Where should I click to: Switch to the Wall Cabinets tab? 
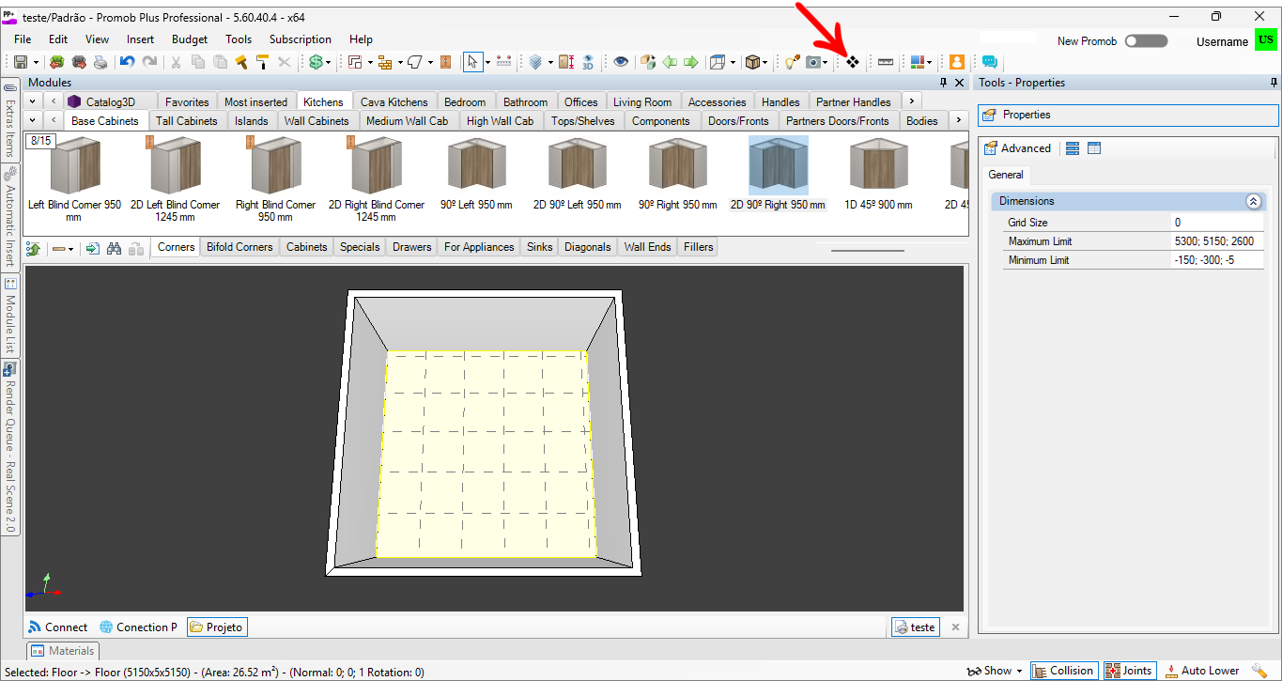tap(317, 120)
